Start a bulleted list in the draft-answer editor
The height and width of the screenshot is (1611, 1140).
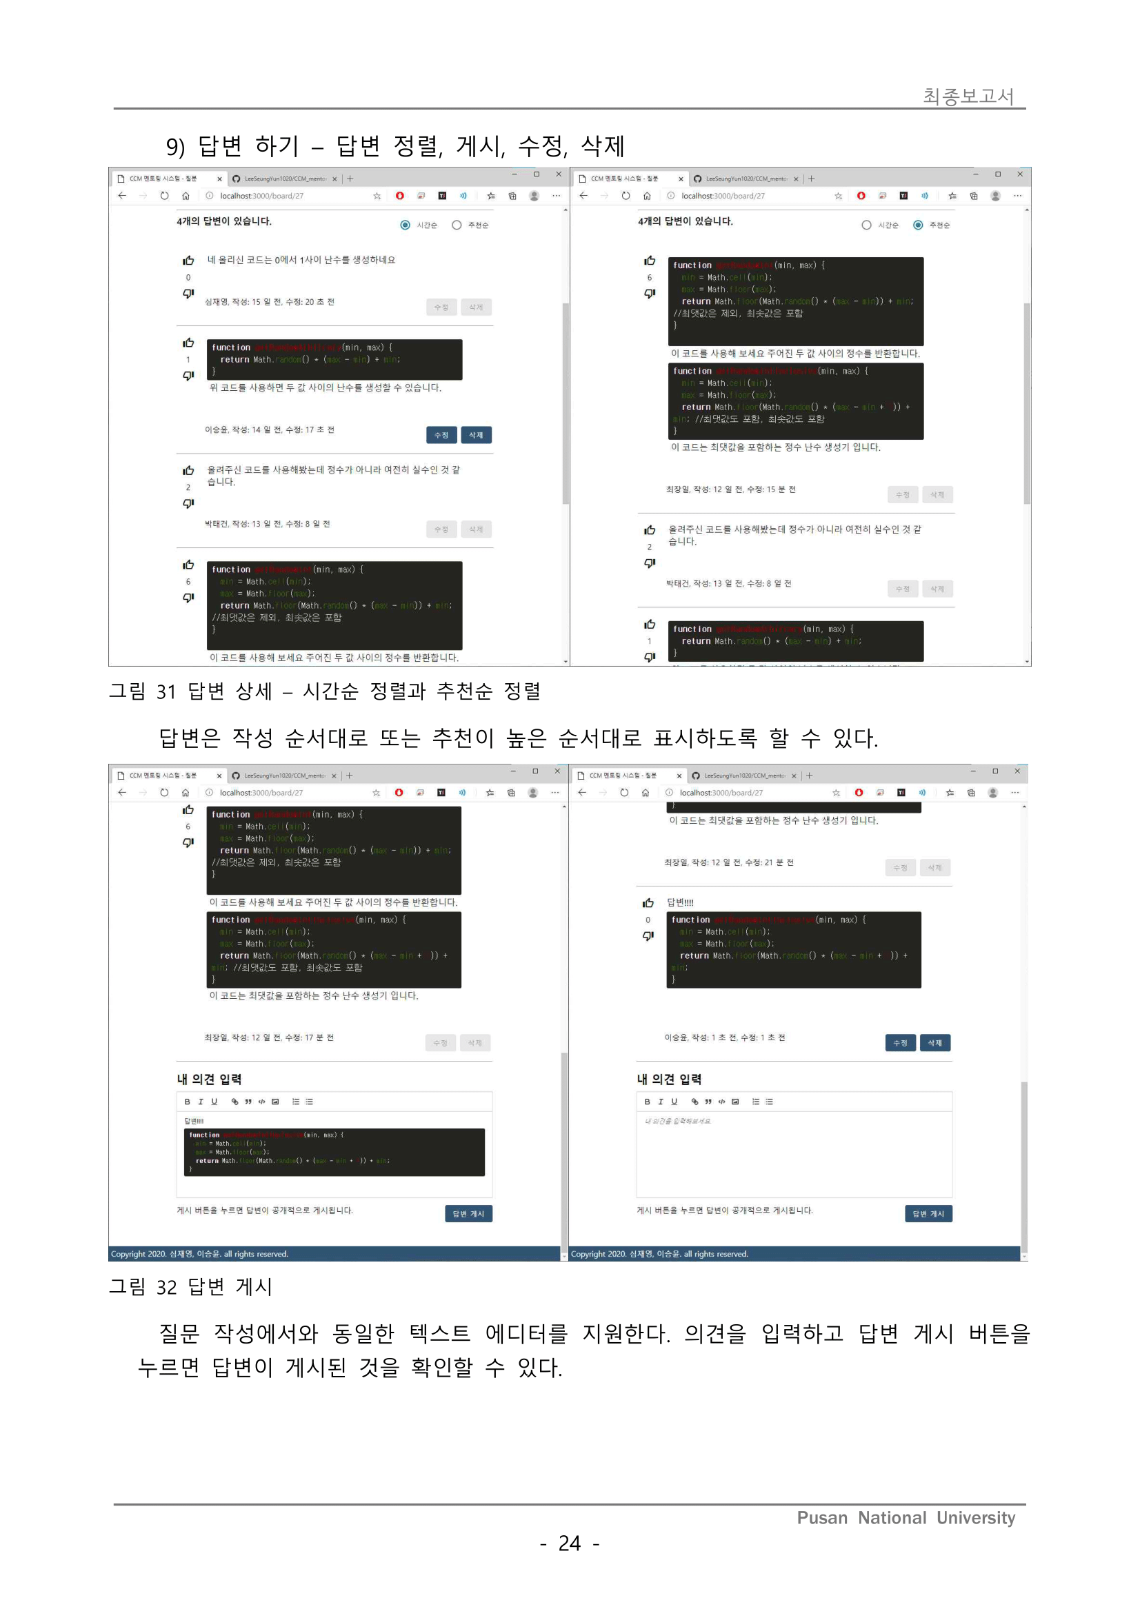pos(310,1102)
